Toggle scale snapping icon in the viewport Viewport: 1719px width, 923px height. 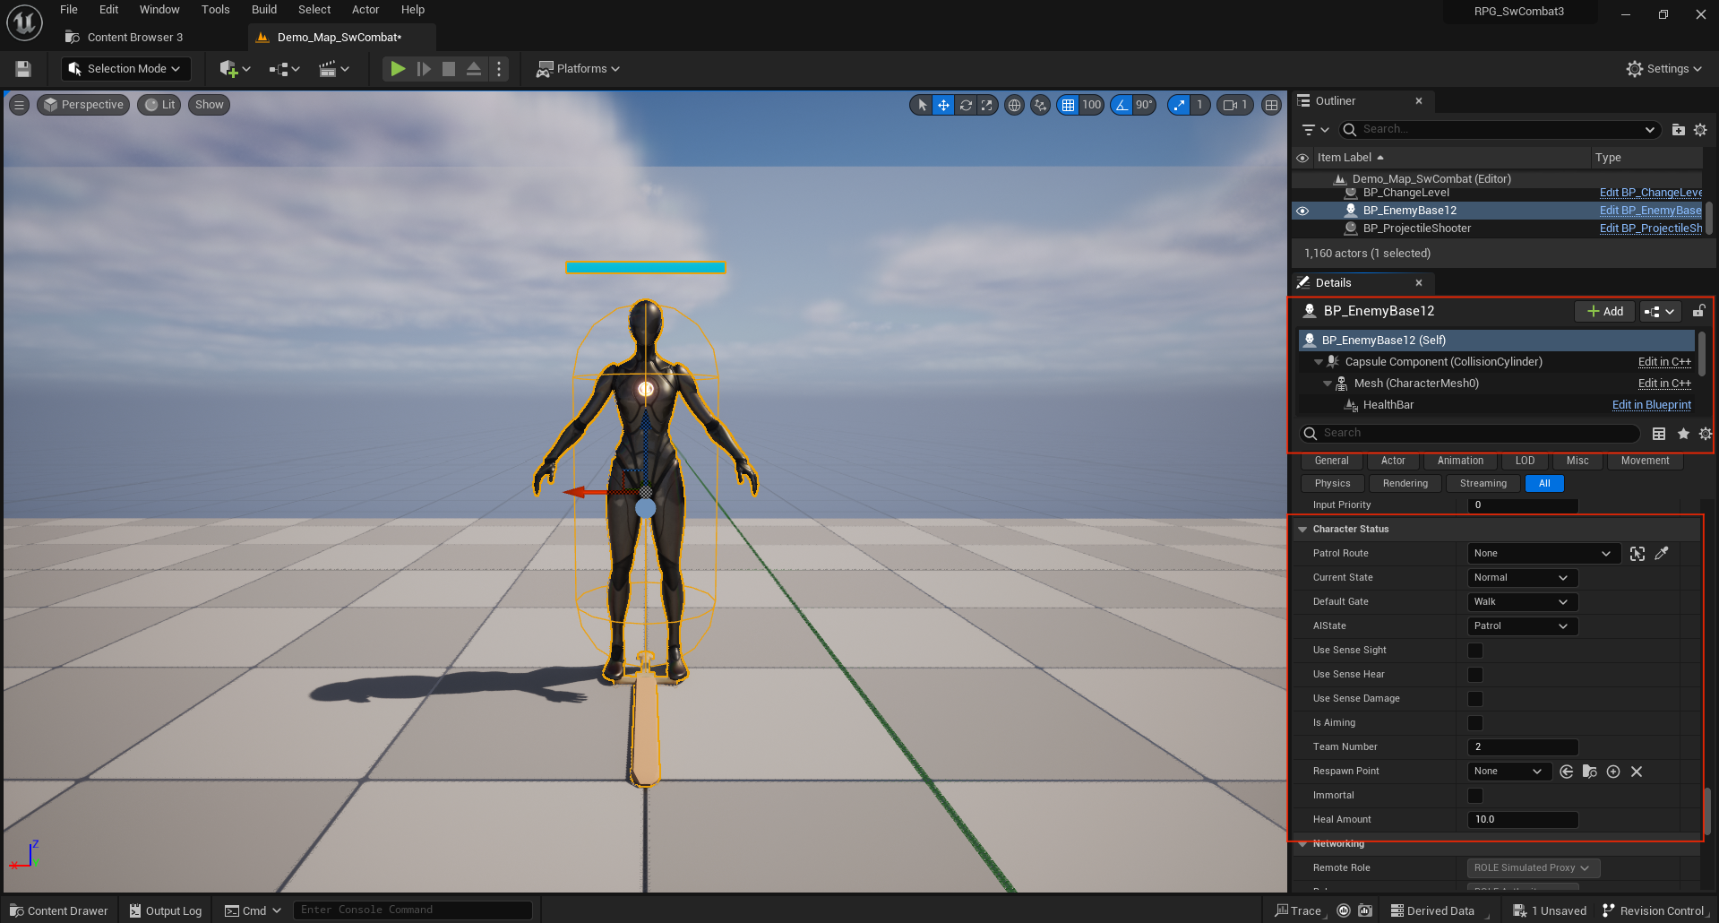tap(1179, 105)
